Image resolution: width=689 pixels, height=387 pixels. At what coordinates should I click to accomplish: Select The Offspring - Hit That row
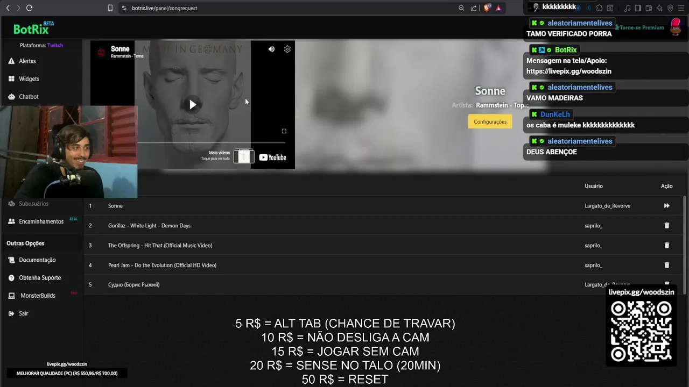click(383, 246)
